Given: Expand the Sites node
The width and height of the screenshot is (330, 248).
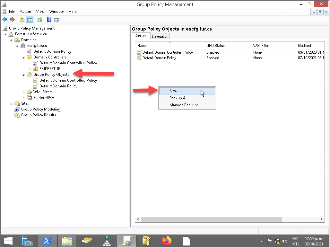Looking at the screenshot, I should pyautogui.click(x=11, y=103).
